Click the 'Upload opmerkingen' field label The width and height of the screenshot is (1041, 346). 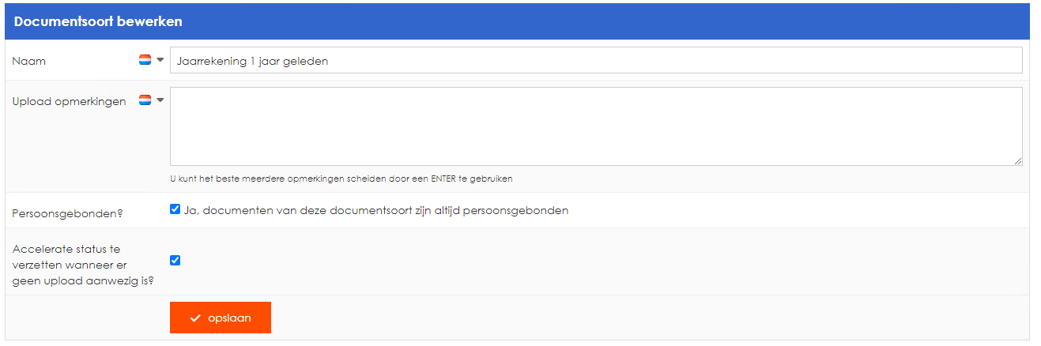coord(69,102)
